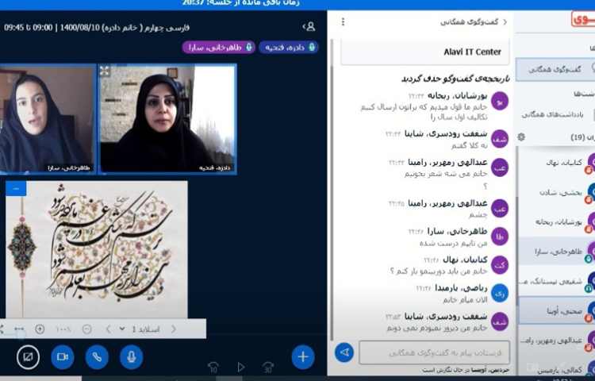Select user عبدالهی زمهریر in the user list

click(x=556, y=341)
